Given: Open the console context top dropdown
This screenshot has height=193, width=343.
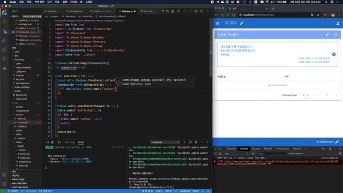Looking at the screenshot, I should [237, 154].
